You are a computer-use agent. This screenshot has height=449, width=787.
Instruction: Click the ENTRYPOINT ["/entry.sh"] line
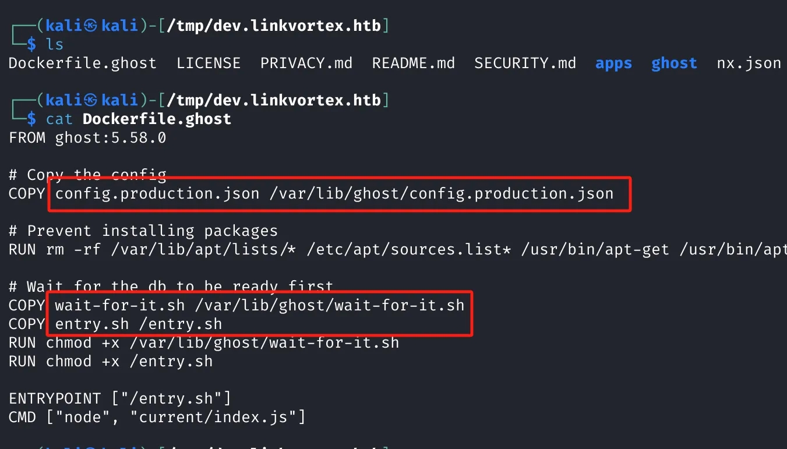pos(120,398)
